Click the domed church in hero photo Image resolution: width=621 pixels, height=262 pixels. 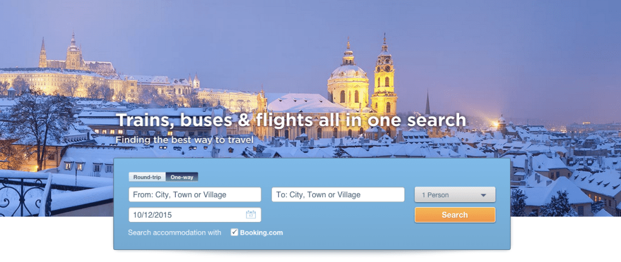(x=348, y=79)
